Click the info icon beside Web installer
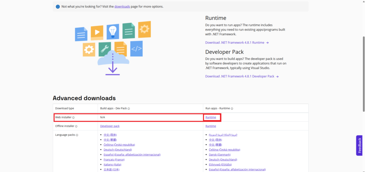Viewport: 365px width, 172px height. tap(73, 118)
